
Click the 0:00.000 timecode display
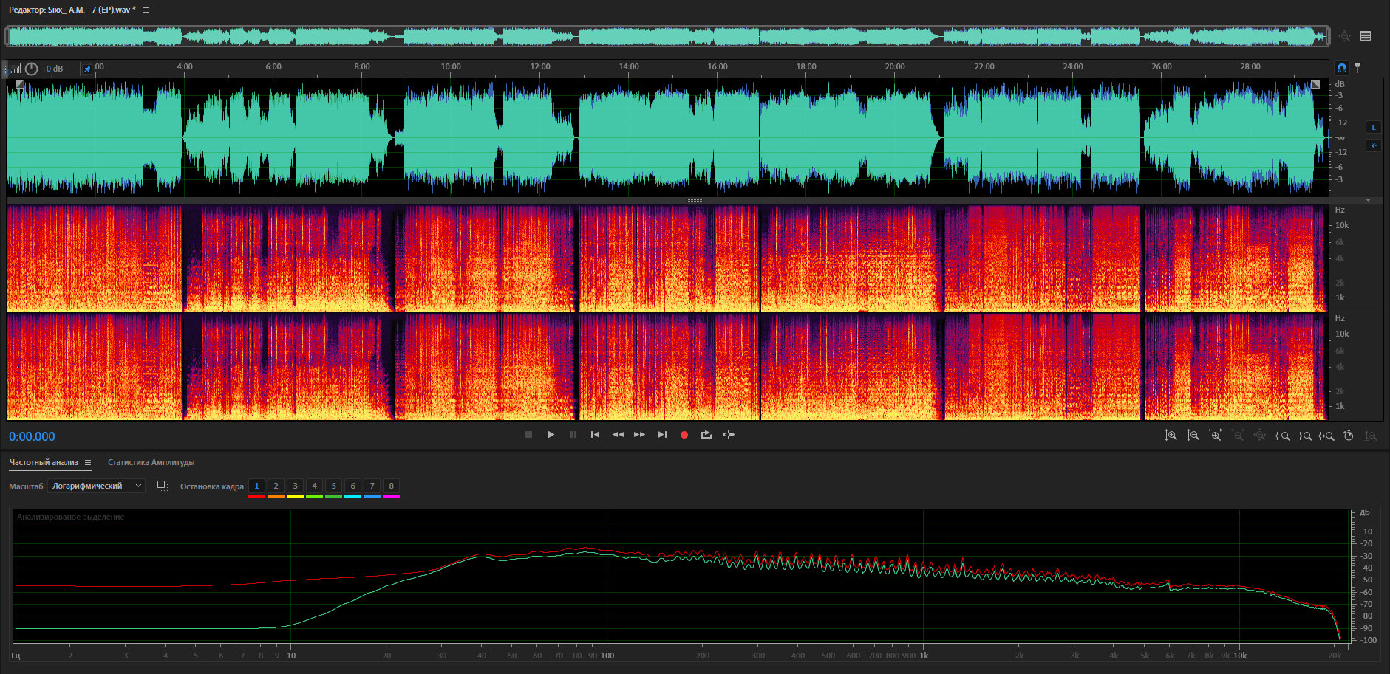[32, 436]
